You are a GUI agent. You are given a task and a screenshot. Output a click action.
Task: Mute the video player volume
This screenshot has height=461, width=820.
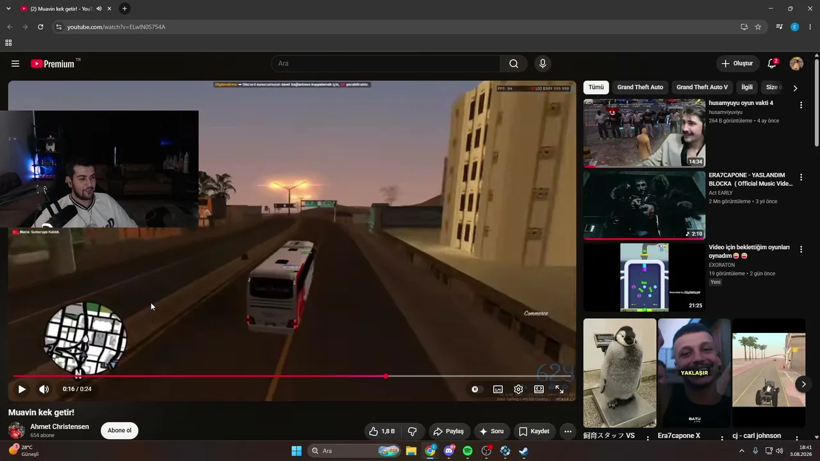click(x=44, y=389)
